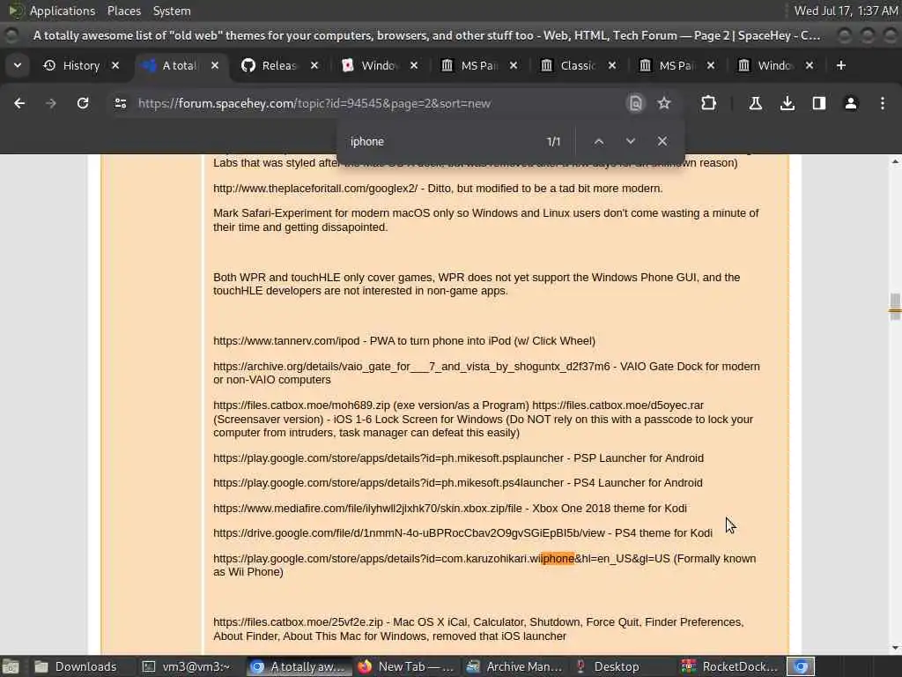The height and width of the screenshot is (677, 902).
Task: Click the find bar text field containing iphone
Action: [x=443, y=141]
